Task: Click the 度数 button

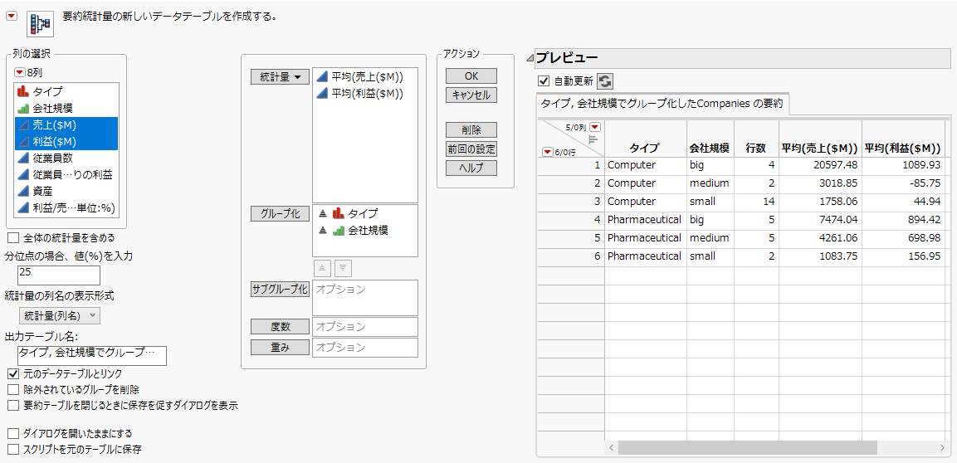Action: pos(280,326)
